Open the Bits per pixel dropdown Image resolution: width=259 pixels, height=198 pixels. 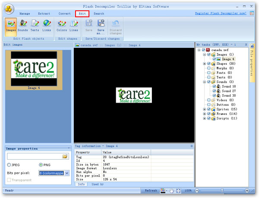[x=67, y=173]
